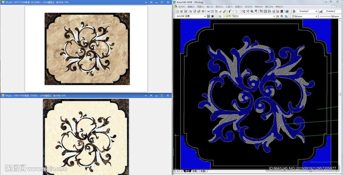Select the Cut scissors icon
The image size is (343, 175).
pyautogui.click(x=208, y=11)
